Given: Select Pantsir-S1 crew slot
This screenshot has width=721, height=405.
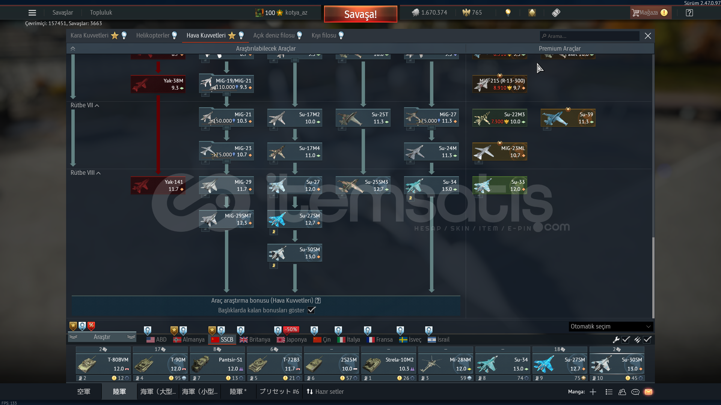Looking at the screenshot, I should click(x=217, y=364).
